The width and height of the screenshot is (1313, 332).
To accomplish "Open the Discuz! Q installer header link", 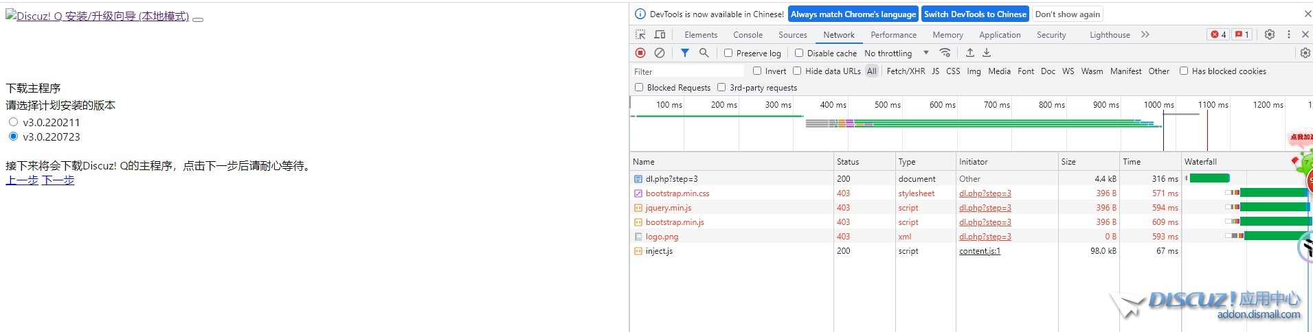I will [x=97, y=16].
